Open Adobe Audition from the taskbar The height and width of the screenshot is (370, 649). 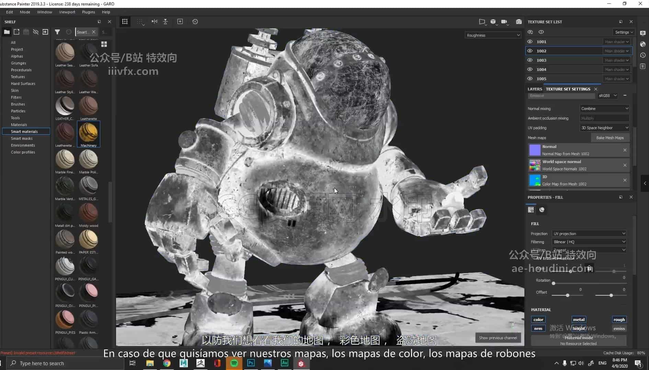click(x=285, y=363)
